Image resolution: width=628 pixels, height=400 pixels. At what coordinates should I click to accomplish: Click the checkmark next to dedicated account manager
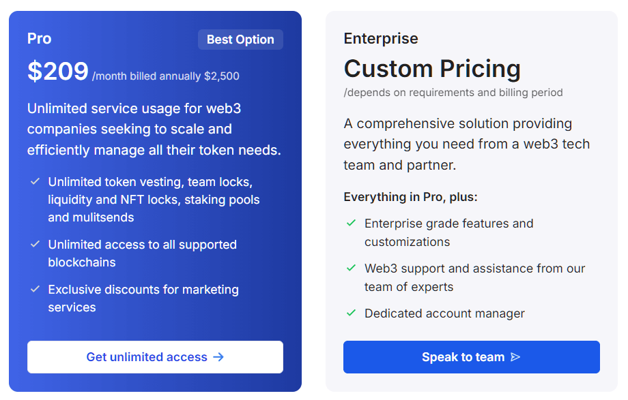click(x=352, y=313)
